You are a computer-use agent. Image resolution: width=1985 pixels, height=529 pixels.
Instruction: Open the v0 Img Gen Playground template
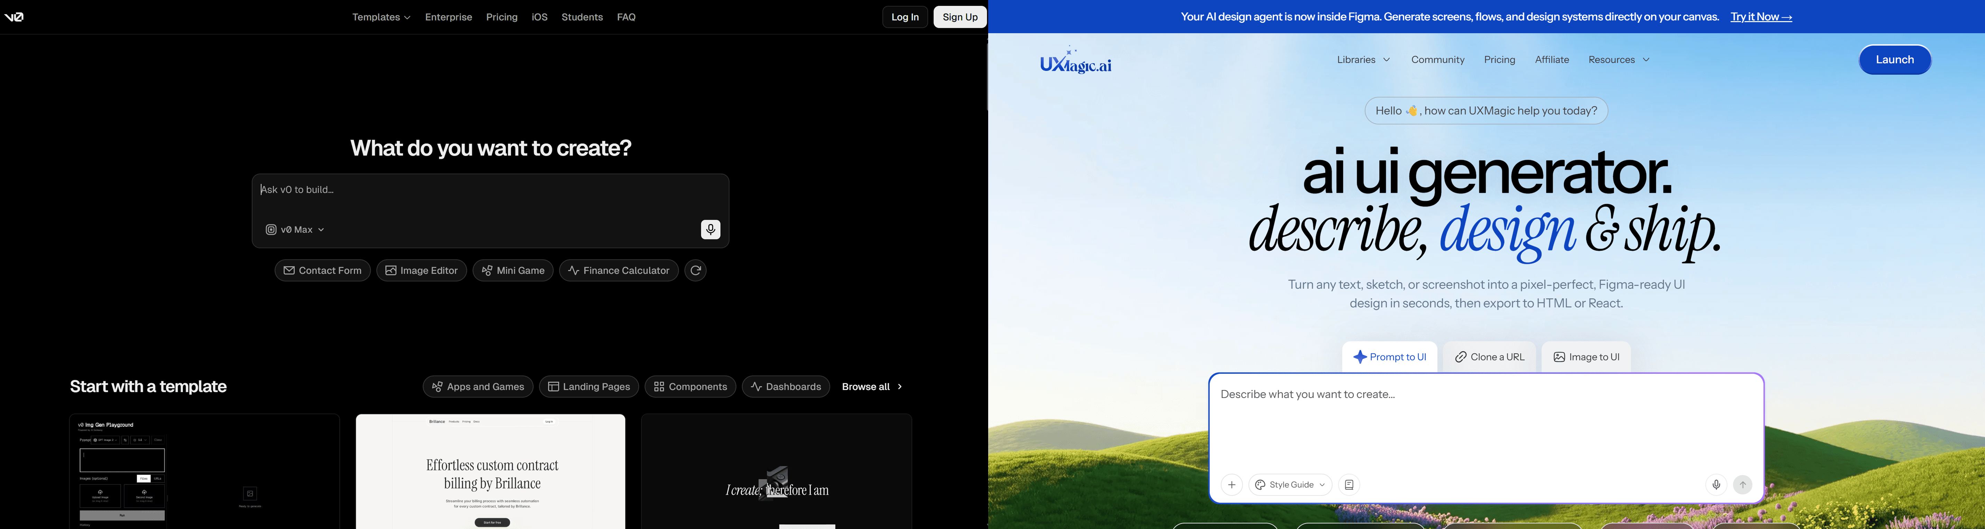[x=204, y=471]
